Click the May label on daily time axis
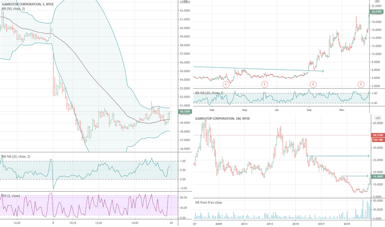This screenshot has height=227, width=385. click(244, 110)
